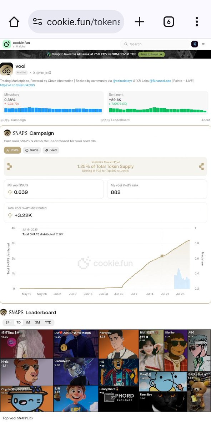The image size is (211, 428).
Task: Open the user avatar in the site header
Action: [195, 44]
